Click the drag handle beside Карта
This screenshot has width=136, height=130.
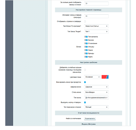click(x=85, y=57)
